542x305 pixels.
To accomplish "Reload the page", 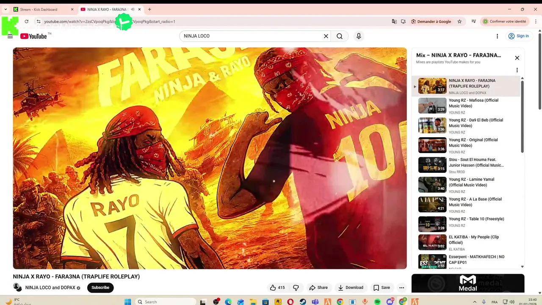I will (x=27, y=22).
